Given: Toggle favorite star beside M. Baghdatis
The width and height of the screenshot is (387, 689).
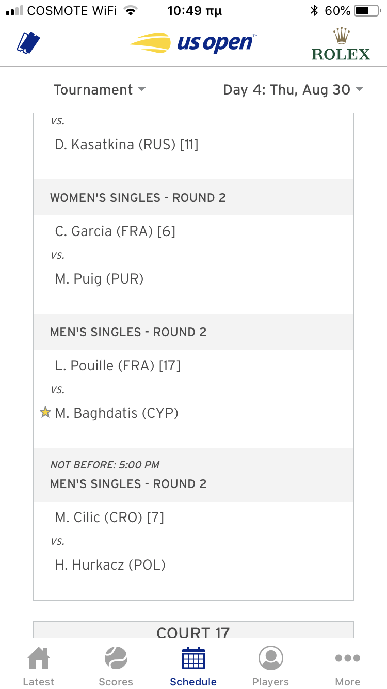Looking at the screenshot, I should tap(45, 412).
